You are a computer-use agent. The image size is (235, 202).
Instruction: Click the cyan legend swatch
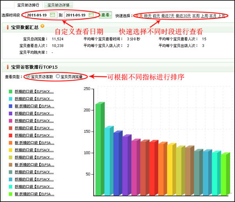pos(10,99)
